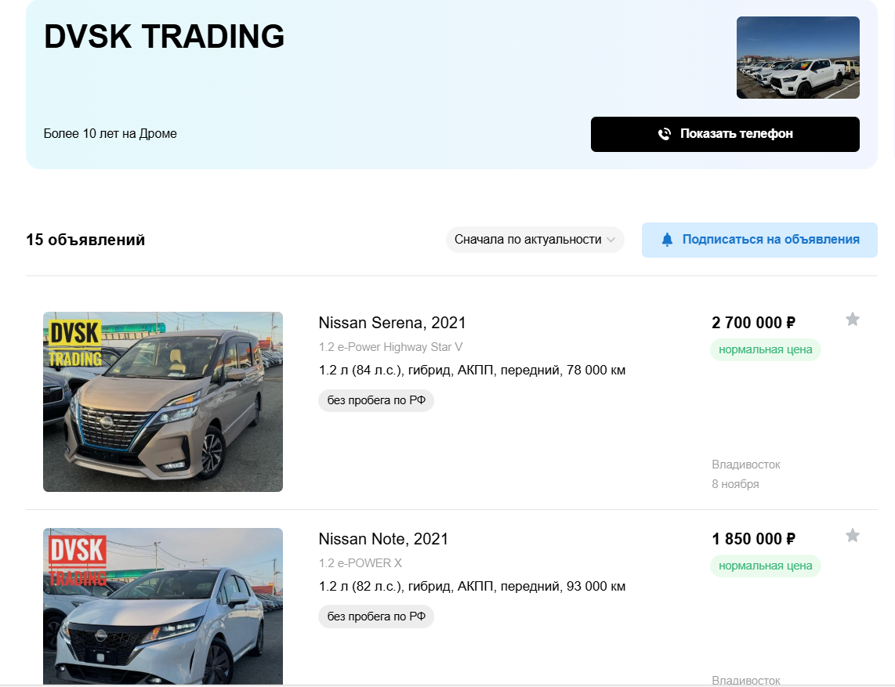The image size is (895, 687).
Task: Click Владивосток location under Serena listing
Action: pos(745,465)
